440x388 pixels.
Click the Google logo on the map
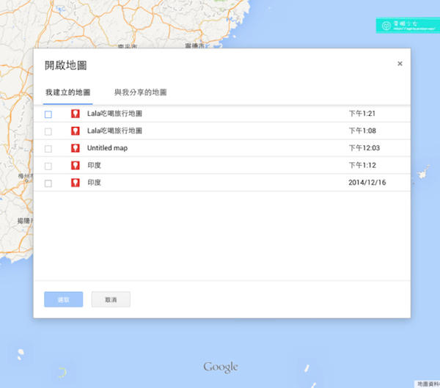[221, 367]
